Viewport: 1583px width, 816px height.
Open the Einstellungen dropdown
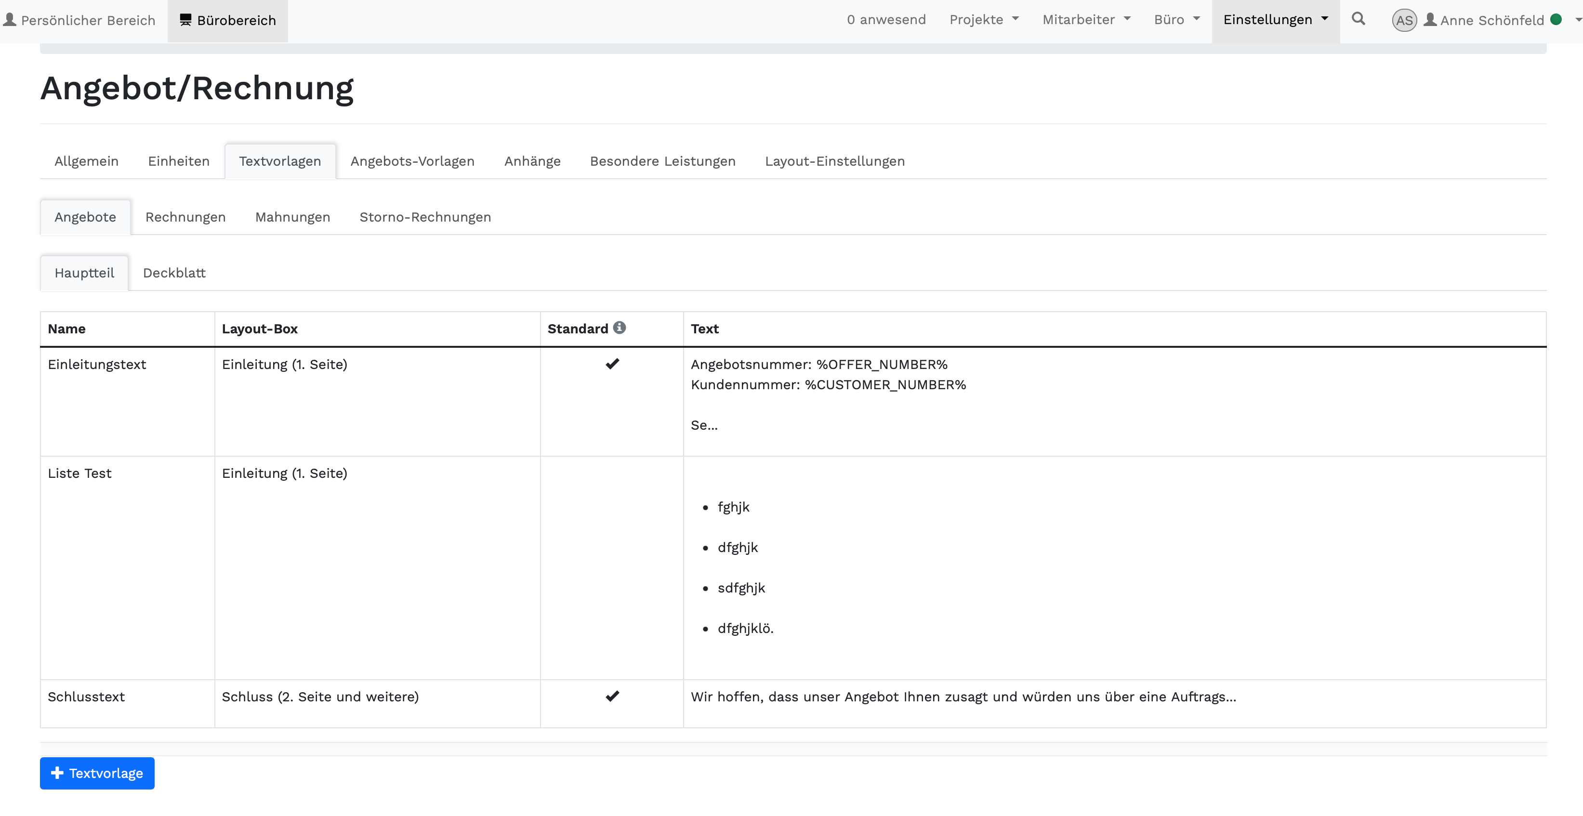(x=1275, y=20)
